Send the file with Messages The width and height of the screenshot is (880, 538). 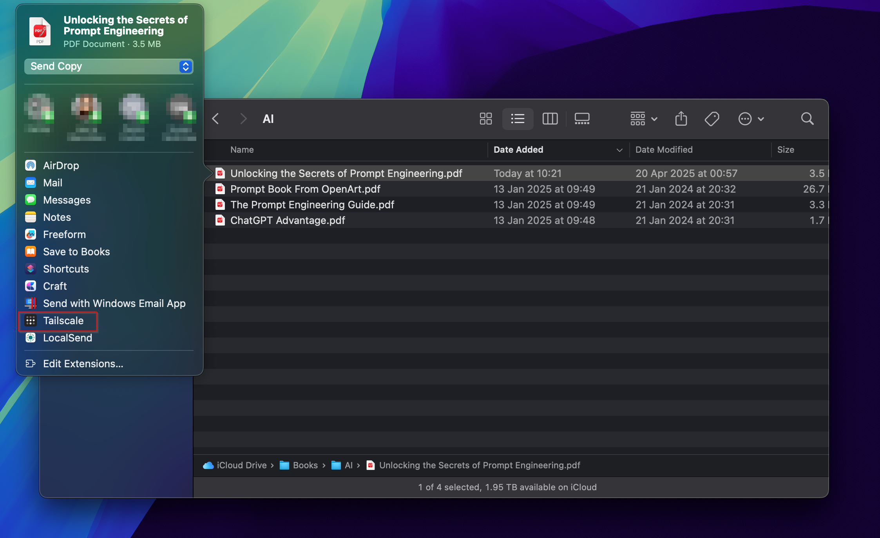67,200
